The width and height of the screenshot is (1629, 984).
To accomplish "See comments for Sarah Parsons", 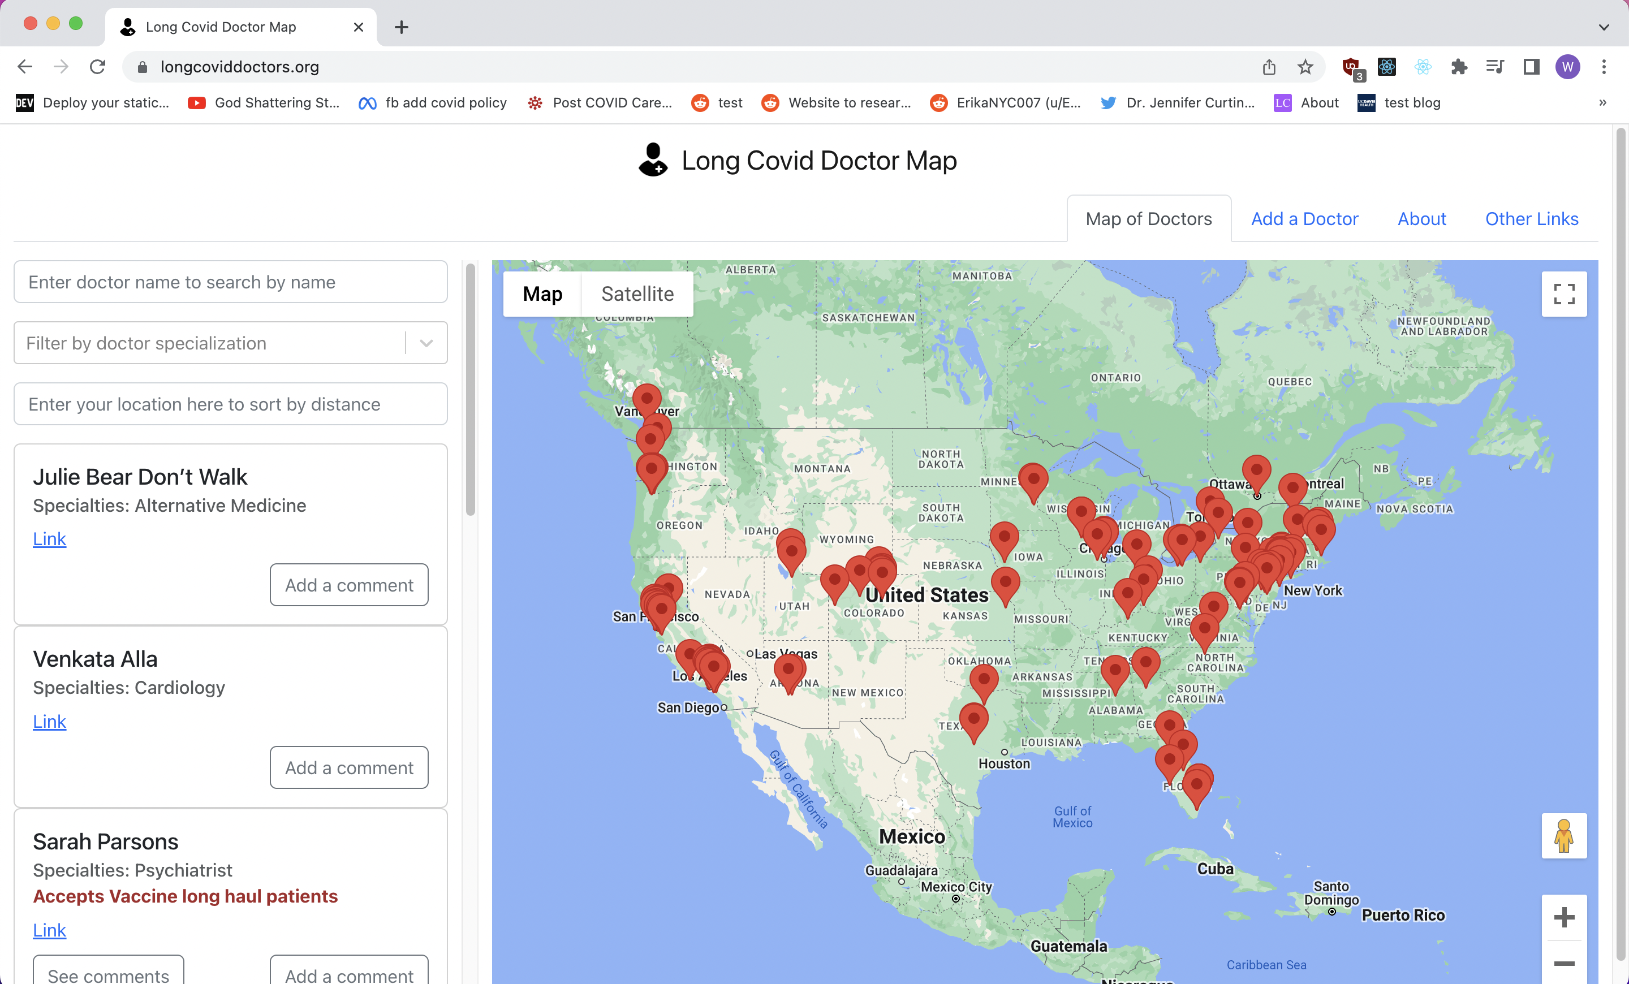I will [109, 972].
